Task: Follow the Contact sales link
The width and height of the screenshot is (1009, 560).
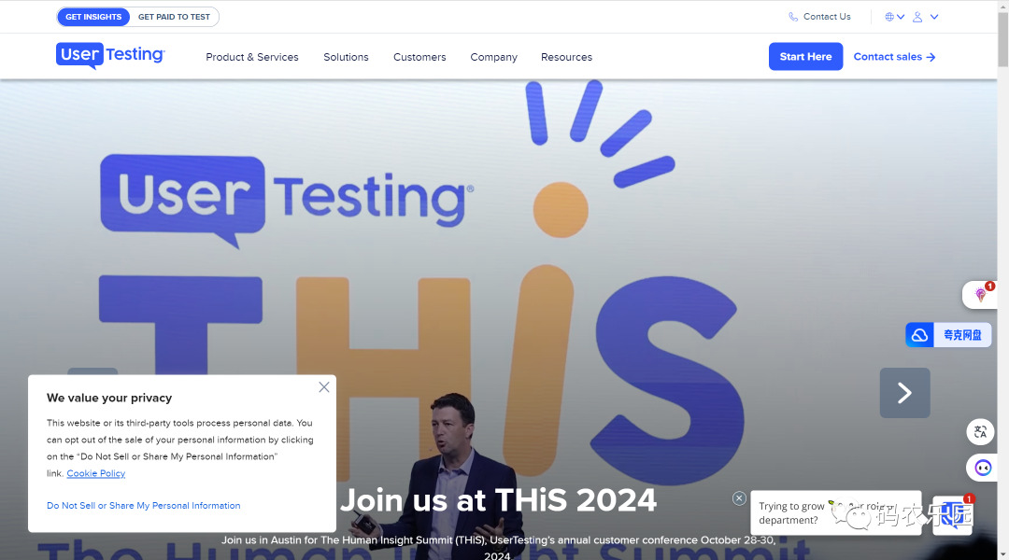Action: click(x=894, y=57)
